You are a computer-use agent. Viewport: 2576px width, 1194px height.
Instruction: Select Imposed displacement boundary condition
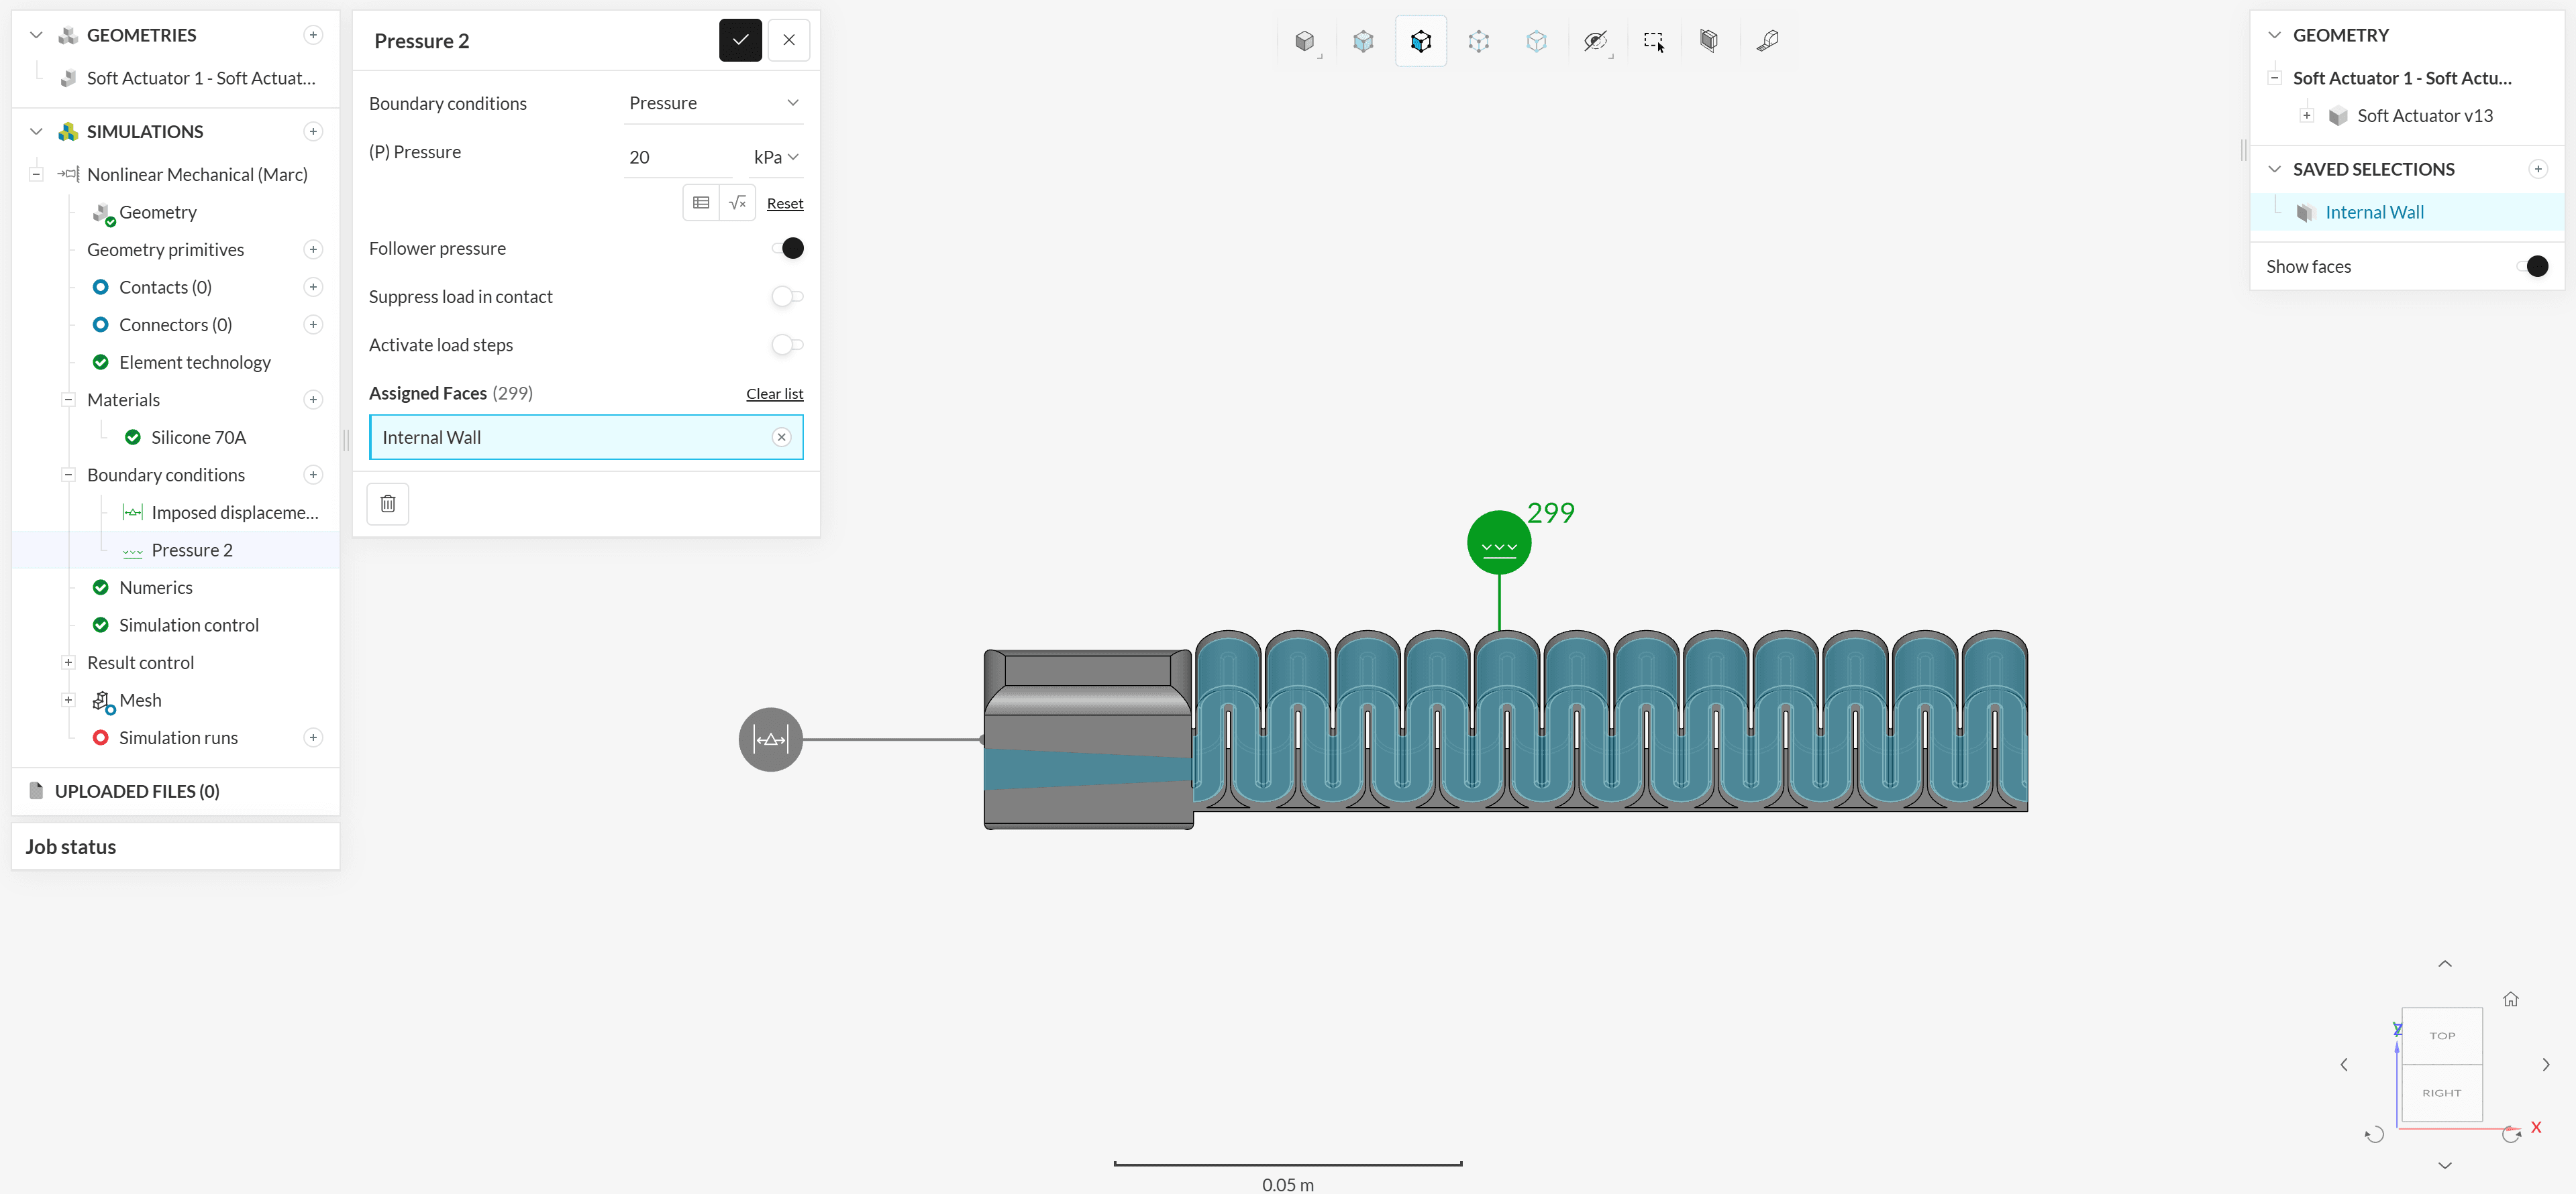[x=234, y=513]
